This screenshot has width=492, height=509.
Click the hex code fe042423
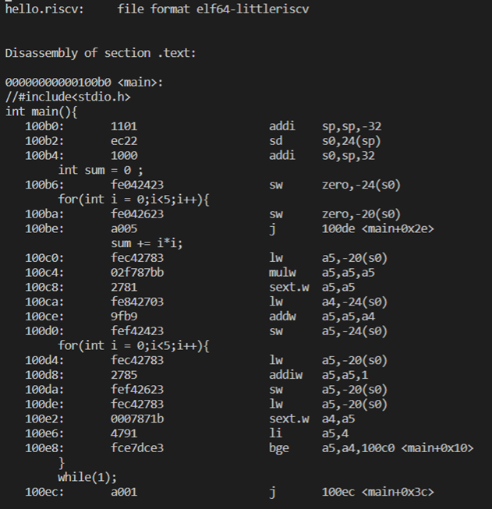(137, 185)
